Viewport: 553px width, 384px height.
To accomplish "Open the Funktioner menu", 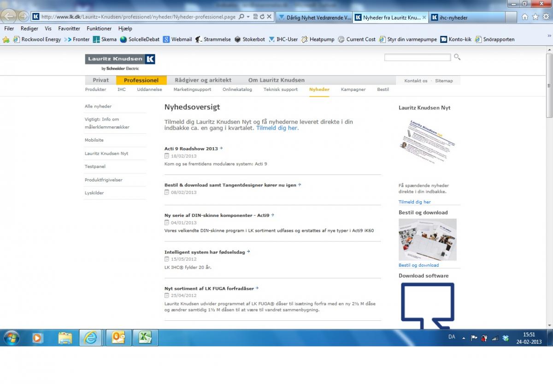I will coord(99,29).
